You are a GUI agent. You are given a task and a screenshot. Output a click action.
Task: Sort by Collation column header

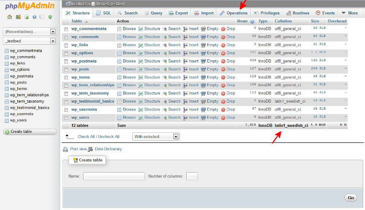(x=283, y=21)
